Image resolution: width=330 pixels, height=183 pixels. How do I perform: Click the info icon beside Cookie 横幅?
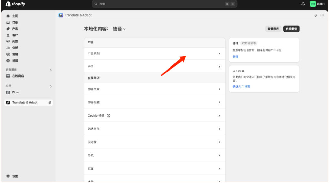108,116
